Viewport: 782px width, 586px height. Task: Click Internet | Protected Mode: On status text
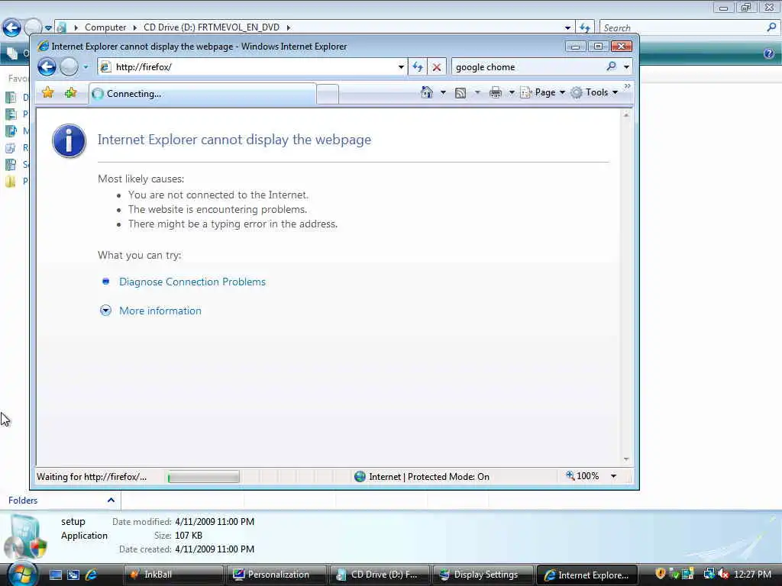(x=429, y=476)
